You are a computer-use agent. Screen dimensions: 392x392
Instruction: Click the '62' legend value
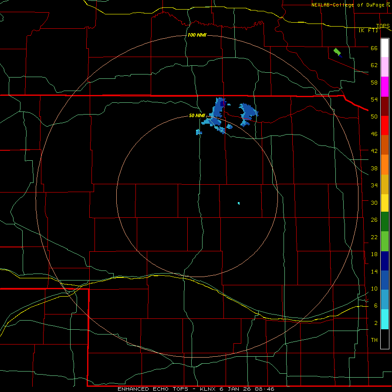click(374, 65)
